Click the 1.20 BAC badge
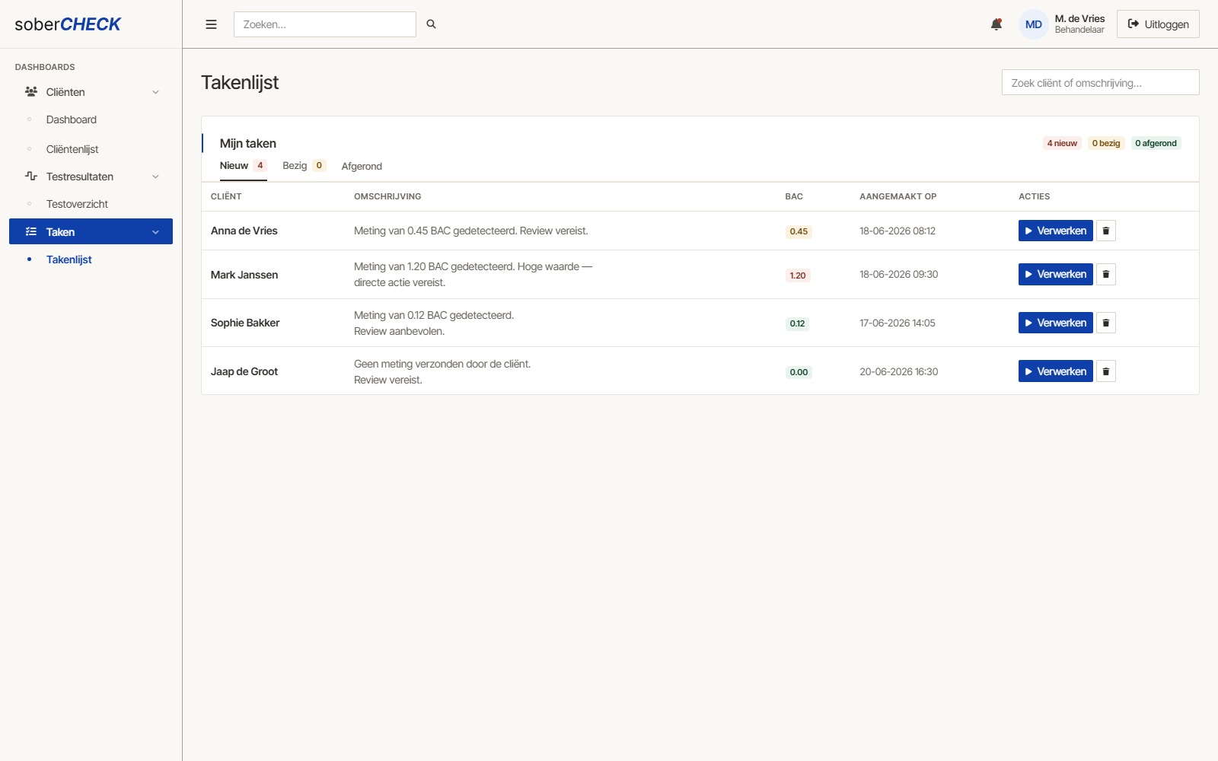The image size is (1218, 761). [x=798, y=275]
